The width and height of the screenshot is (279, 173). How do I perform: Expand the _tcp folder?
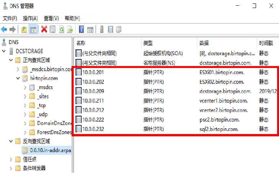[25, 105]
